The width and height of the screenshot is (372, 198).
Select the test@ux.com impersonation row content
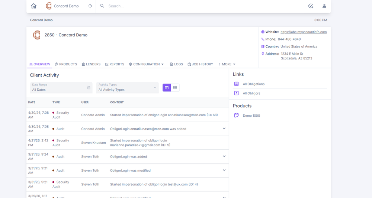coord(154,184)
